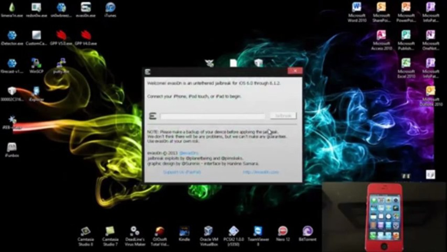Screen dimensions: 447x252
Task: Click the 'Connect your iPhone, iPod touch' text
Action: 194,96
